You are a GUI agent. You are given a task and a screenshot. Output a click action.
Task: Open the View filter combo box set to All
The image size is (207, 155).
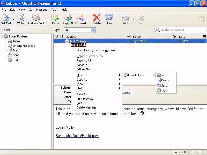80,30
